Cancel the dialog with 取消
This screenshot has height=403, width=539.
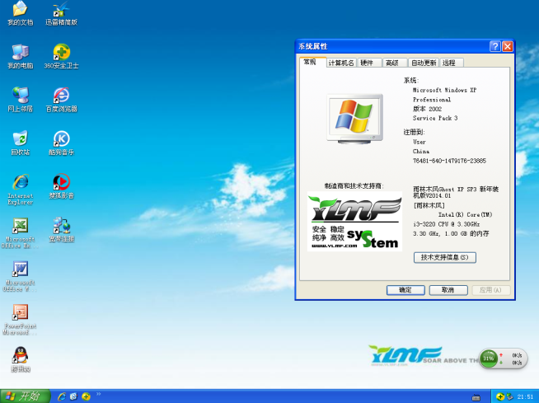point(448,290)
